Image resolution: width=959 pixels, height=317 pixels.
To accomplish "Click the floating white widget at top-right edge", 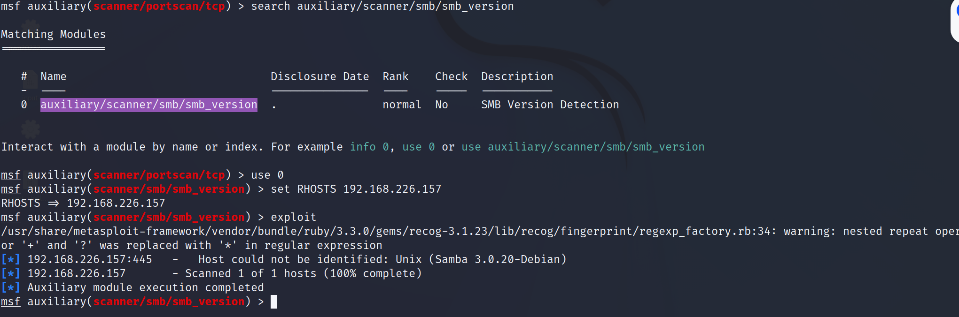I will tap(955, 21).
